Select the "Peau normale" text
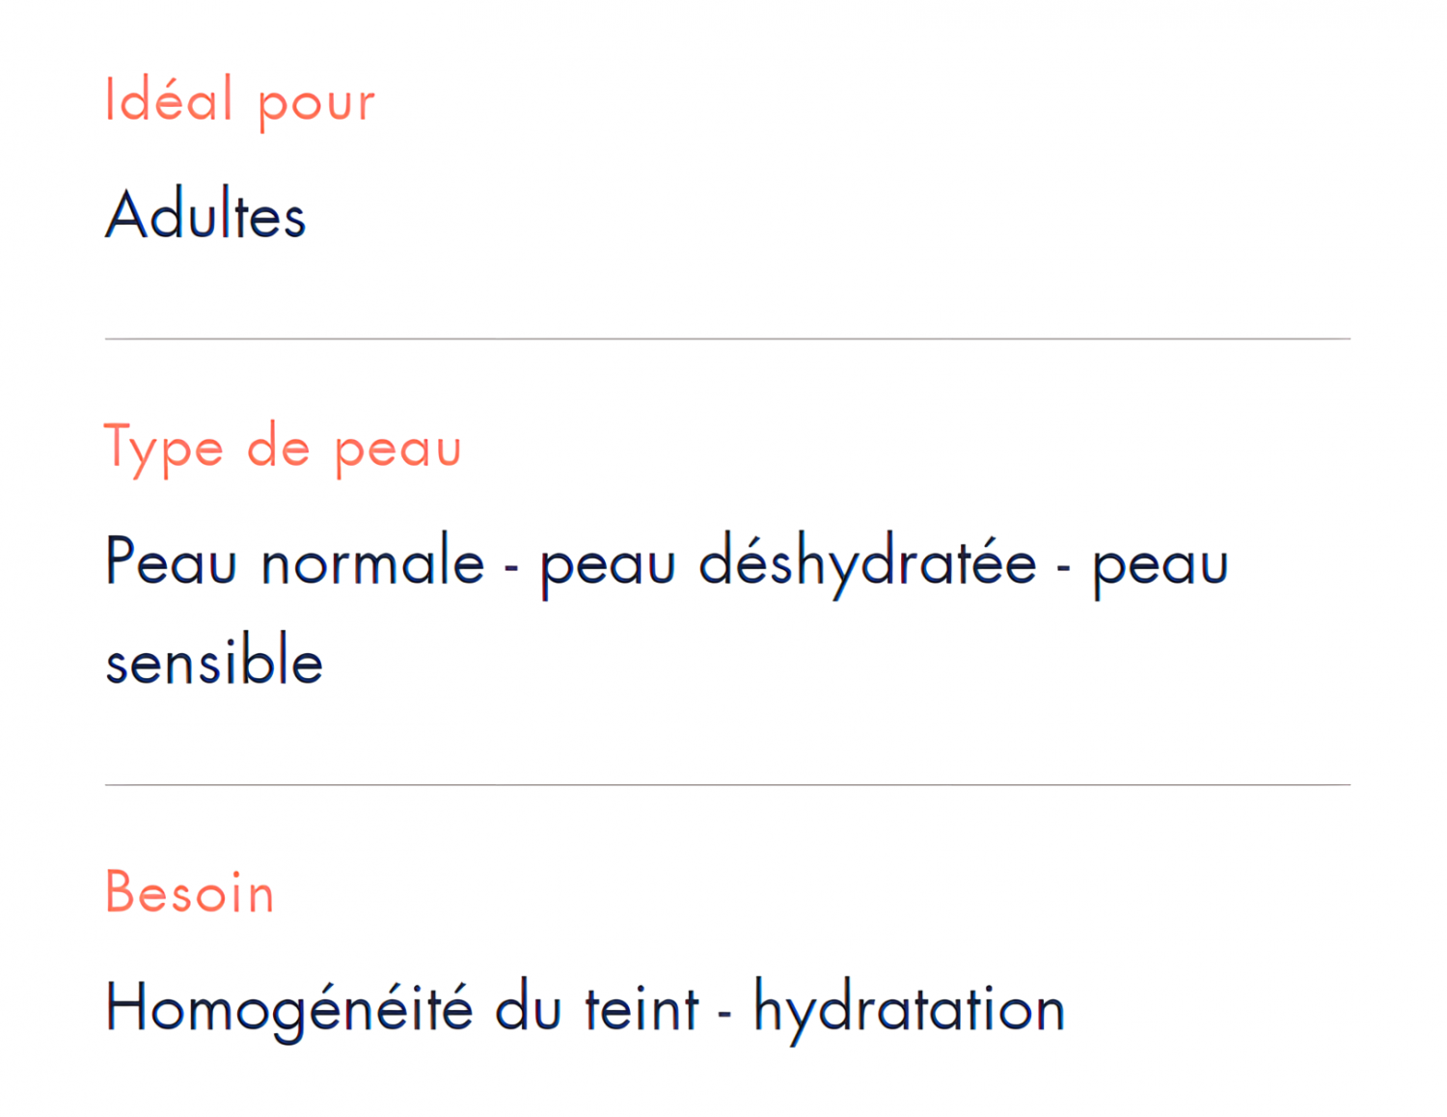1447x1117 pixels. click(294, 560)
